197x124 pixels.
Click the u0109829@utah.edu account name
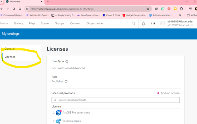180,22
